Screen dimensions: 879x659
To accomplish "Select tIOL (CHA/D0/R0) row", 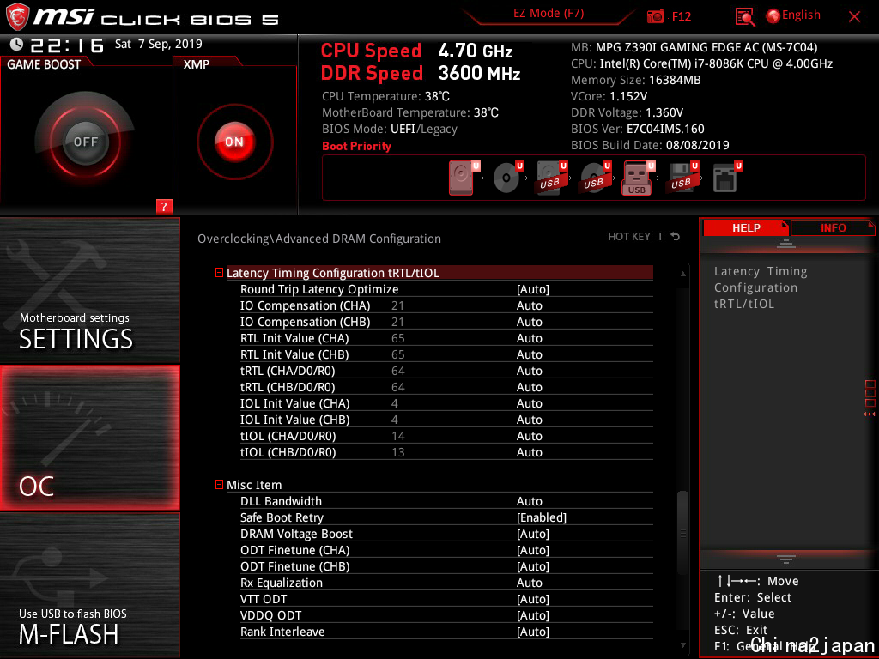I will 446,435.
